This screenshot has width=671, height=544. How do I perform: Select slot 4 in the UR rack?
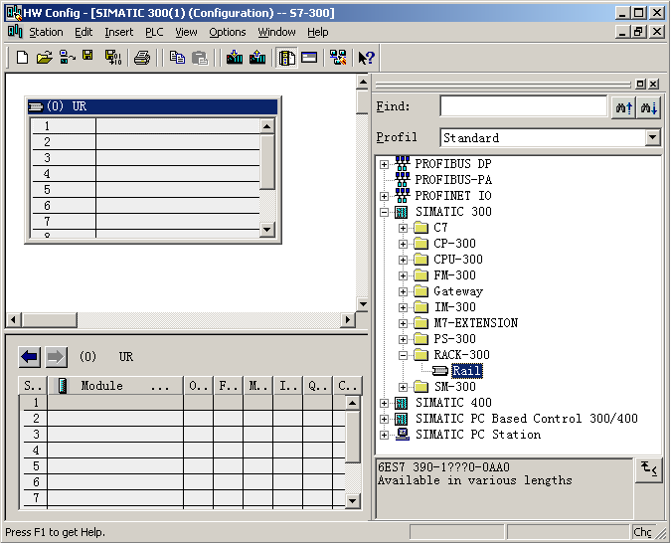(145, 174)
